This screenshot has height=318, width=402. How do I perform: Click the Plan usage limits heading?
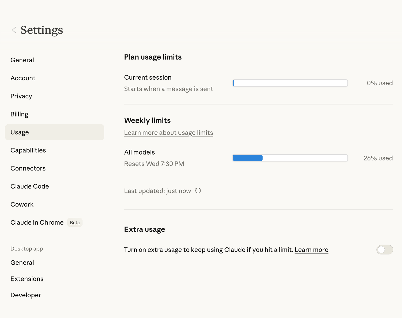153,57
